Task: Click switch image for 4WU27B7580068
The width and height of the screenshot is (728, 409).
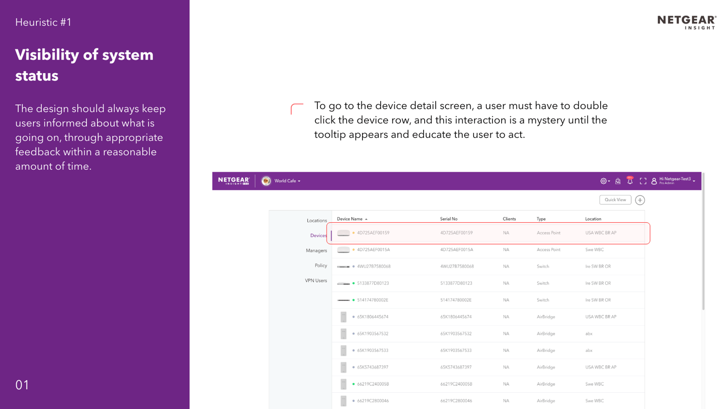Action: pyautogui.click(x=343, y=267)
